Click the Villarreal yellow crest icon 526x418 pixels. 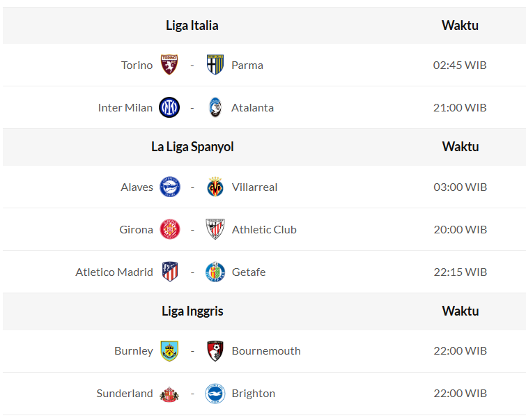(215, 187)
